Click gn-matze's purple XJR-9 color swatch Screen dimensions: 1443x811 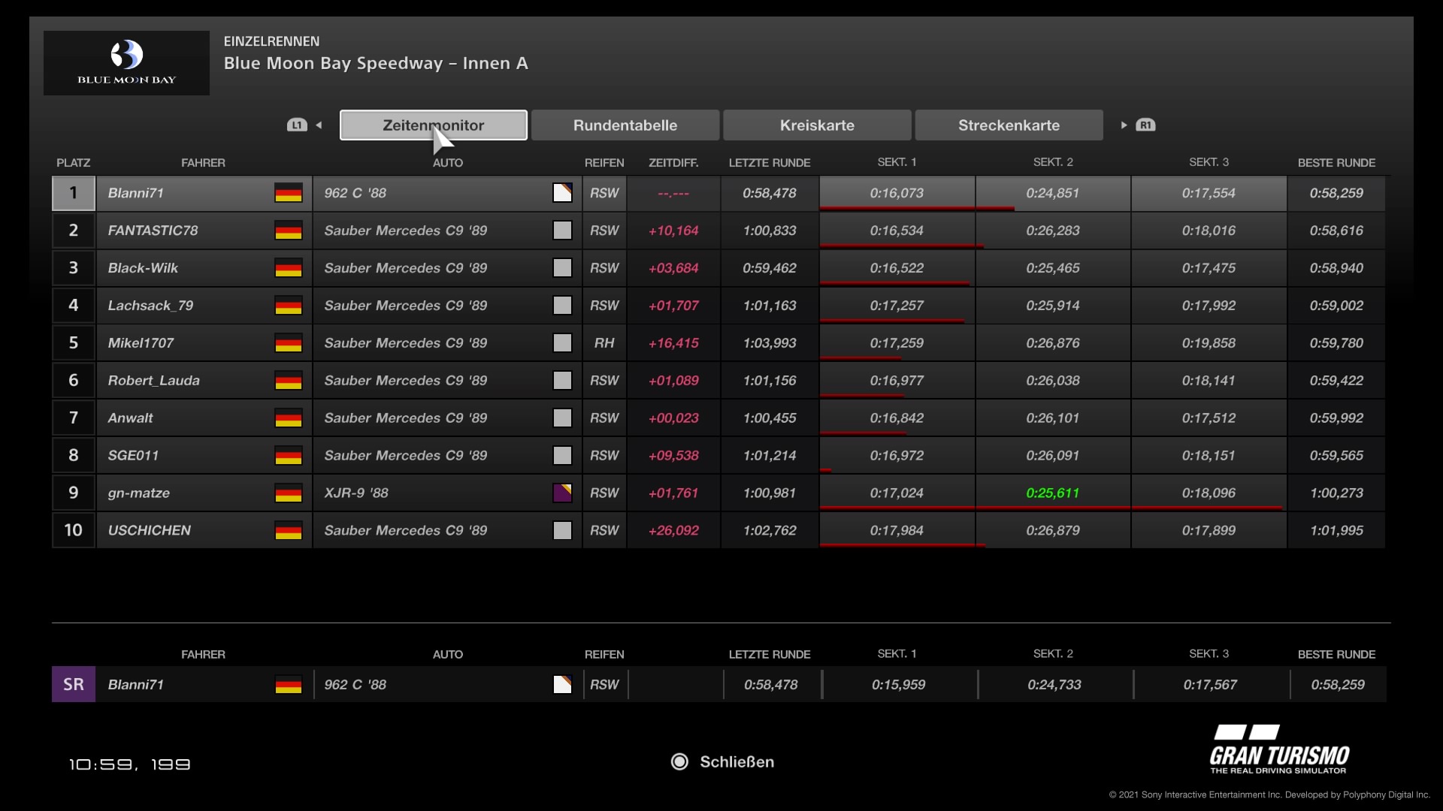(x=562, y=493)
